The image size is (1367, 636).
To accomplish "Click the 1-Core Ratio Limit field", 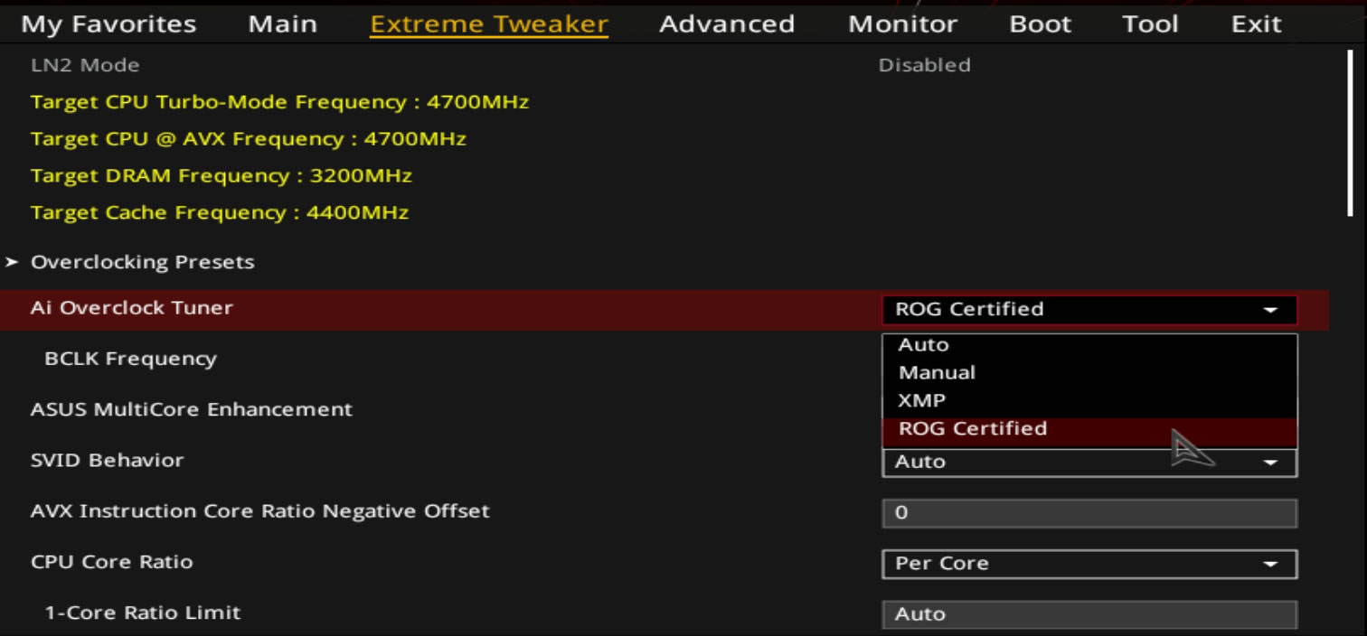I will click(x=1089, y=614).
